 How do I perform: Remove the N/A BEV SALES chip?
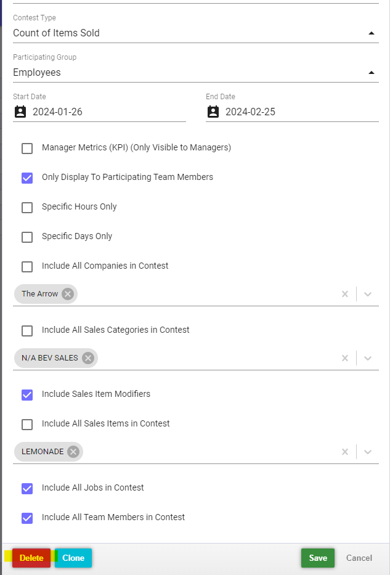tap(88, 358)
